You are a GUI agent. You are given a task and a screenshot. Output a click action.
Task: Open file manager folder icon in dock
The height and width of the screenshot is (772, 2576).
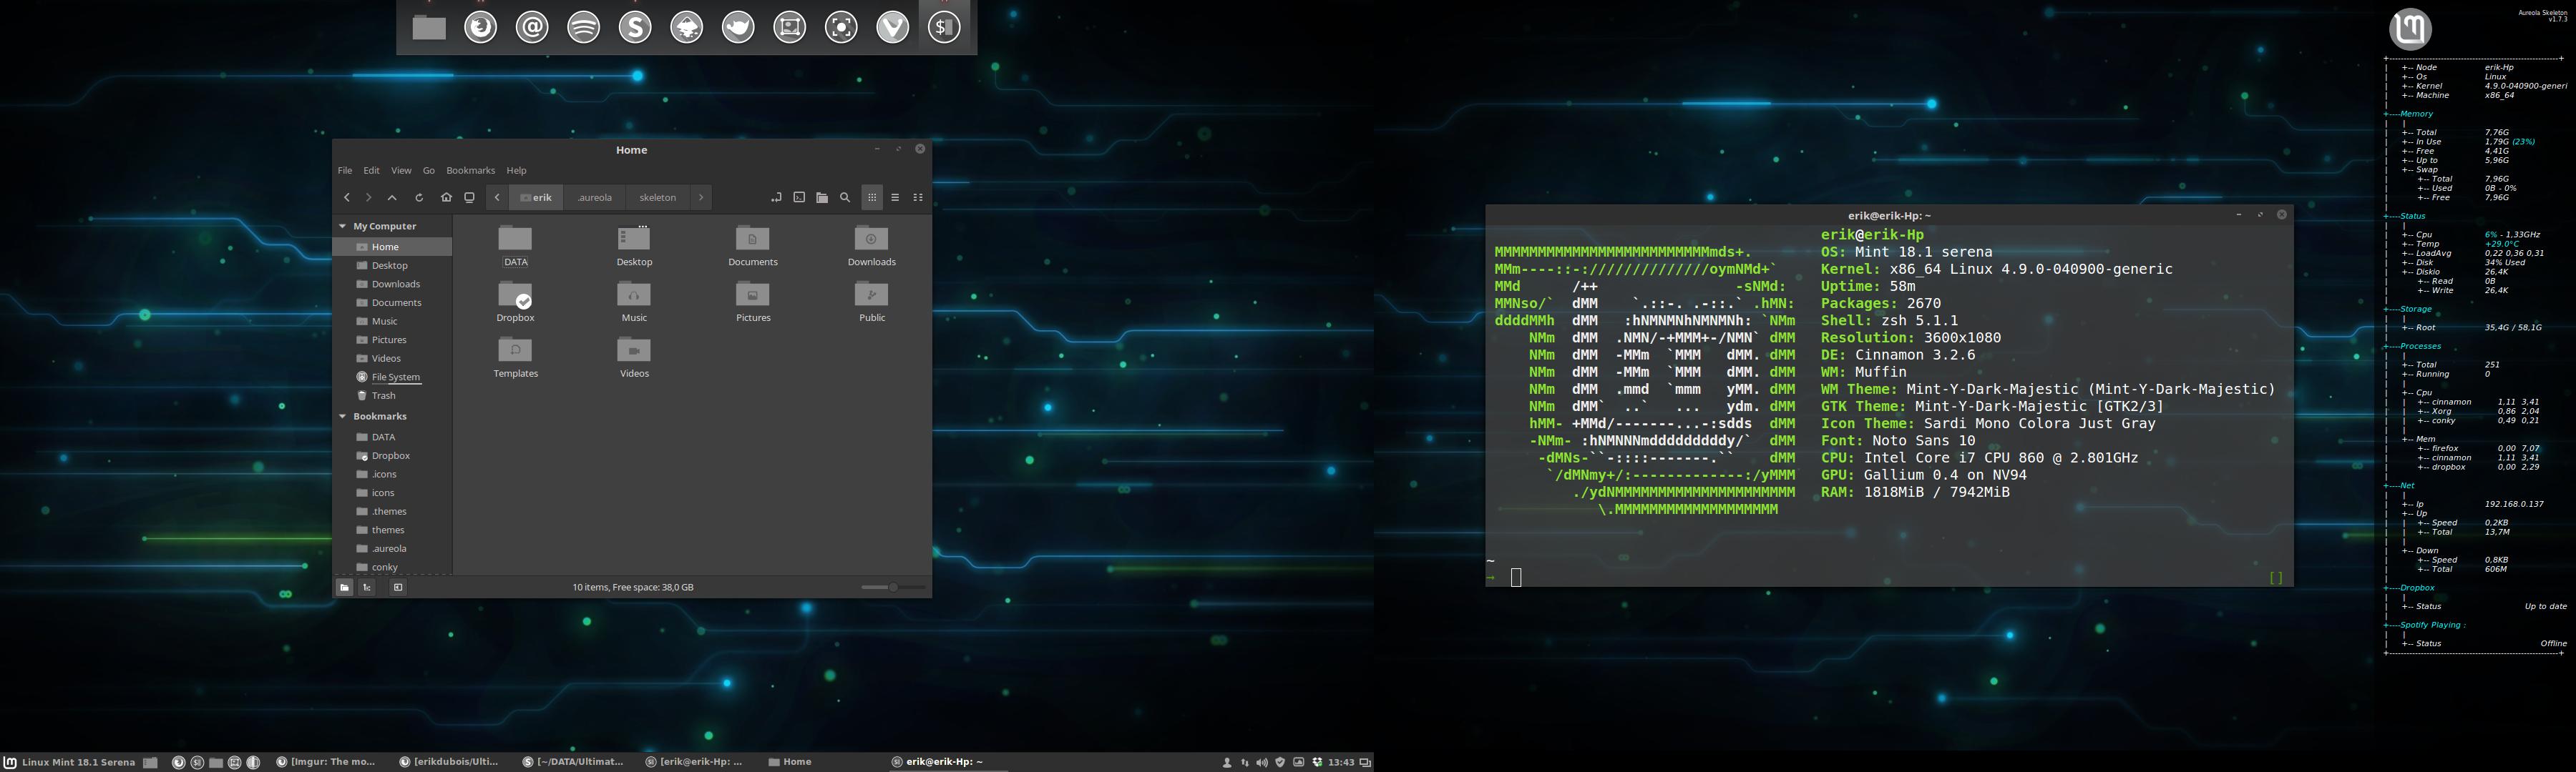click(429, 28)
